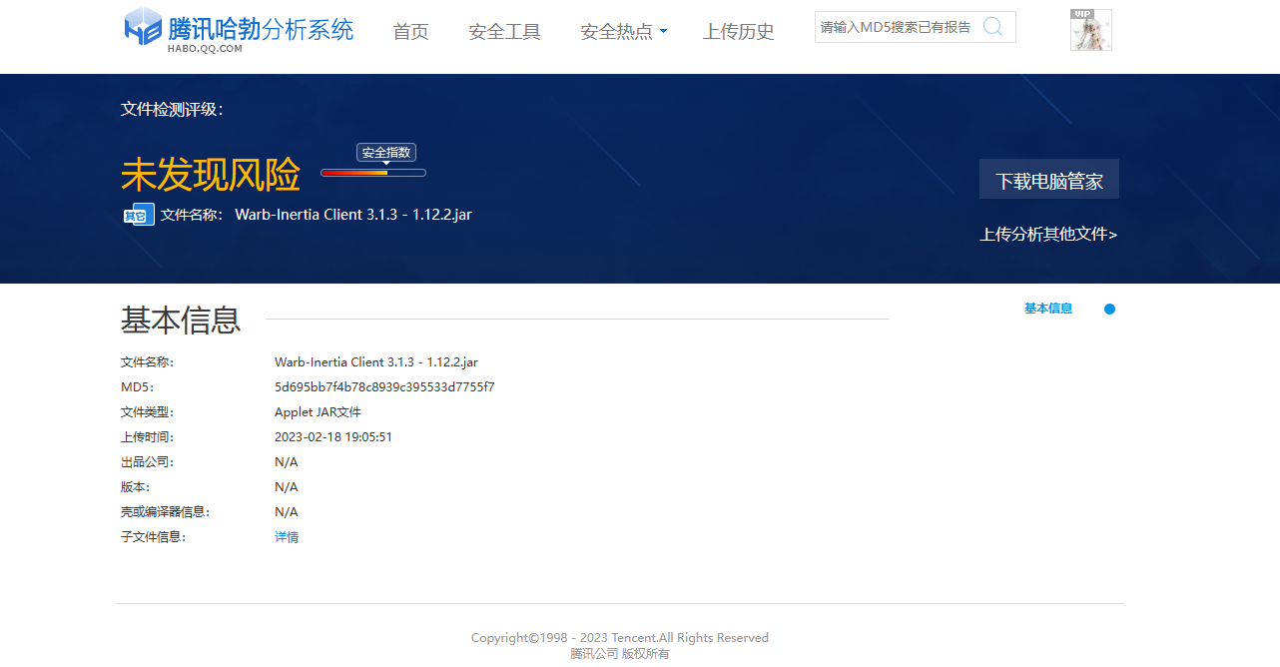
Task: Click the search magnifier icon
Action: (x=992, y=27)
